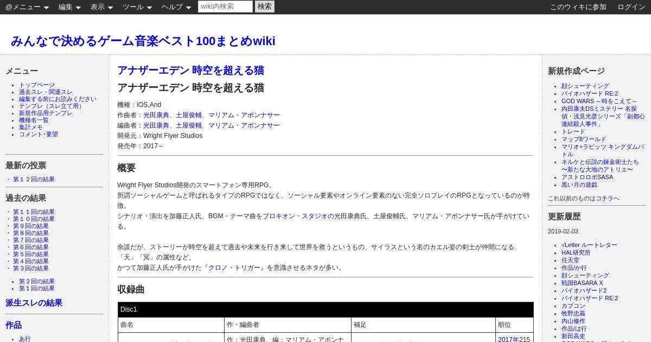Open アストロロボSASA link
The height and width of the screenshot is (342, 651).
[x=588, y=177]
